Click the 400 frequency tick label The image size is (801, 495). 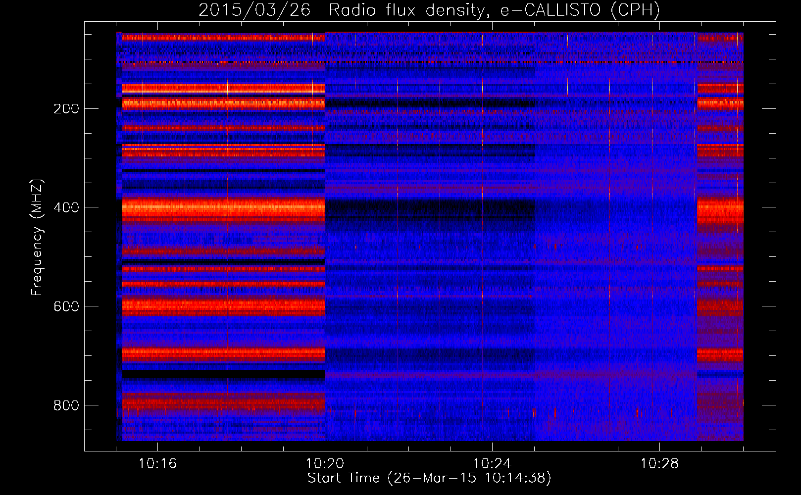tap(66, 208)
